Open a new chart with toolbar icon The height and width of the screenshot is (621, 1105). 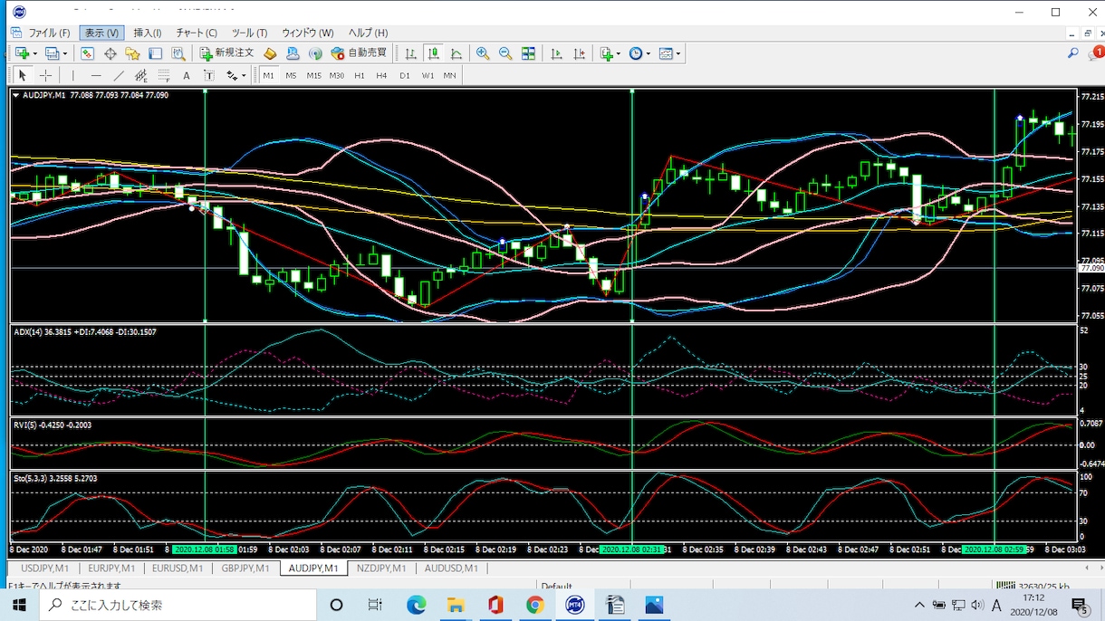pyautogui.click(x=22, y=54)
